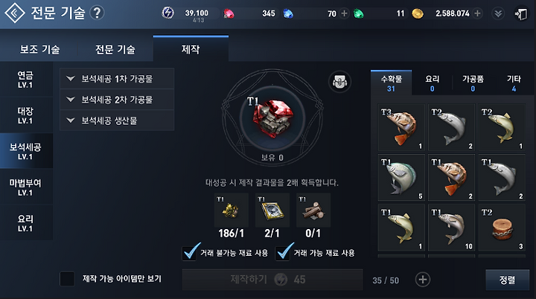Open the 요리 inventory tab
The width and height of the screenshot is (536, 299).
[x=432, y=83]
